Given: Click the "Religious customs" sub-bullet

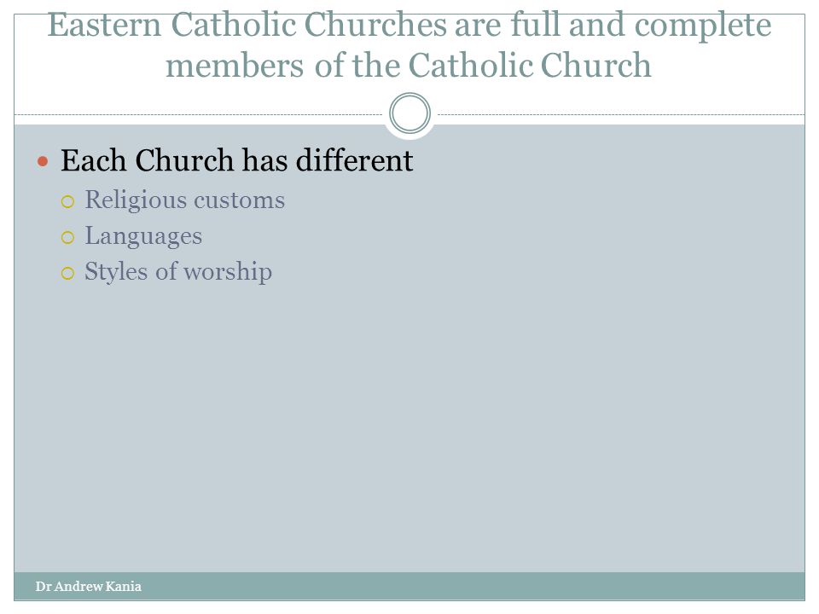Looking at the screenshot, I should tap(185, 200).
